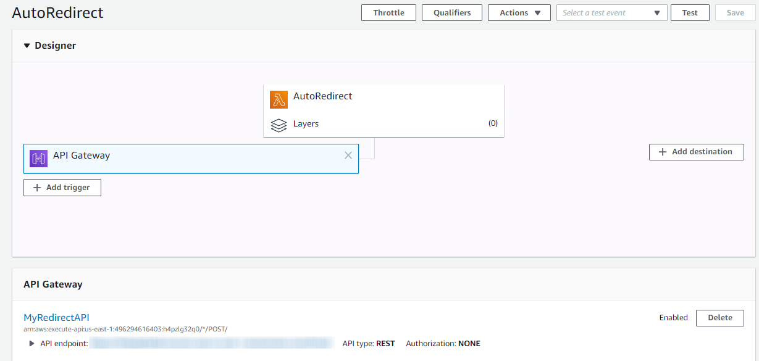
Task: Click the API type: REST label
Action: click(369, 344)
